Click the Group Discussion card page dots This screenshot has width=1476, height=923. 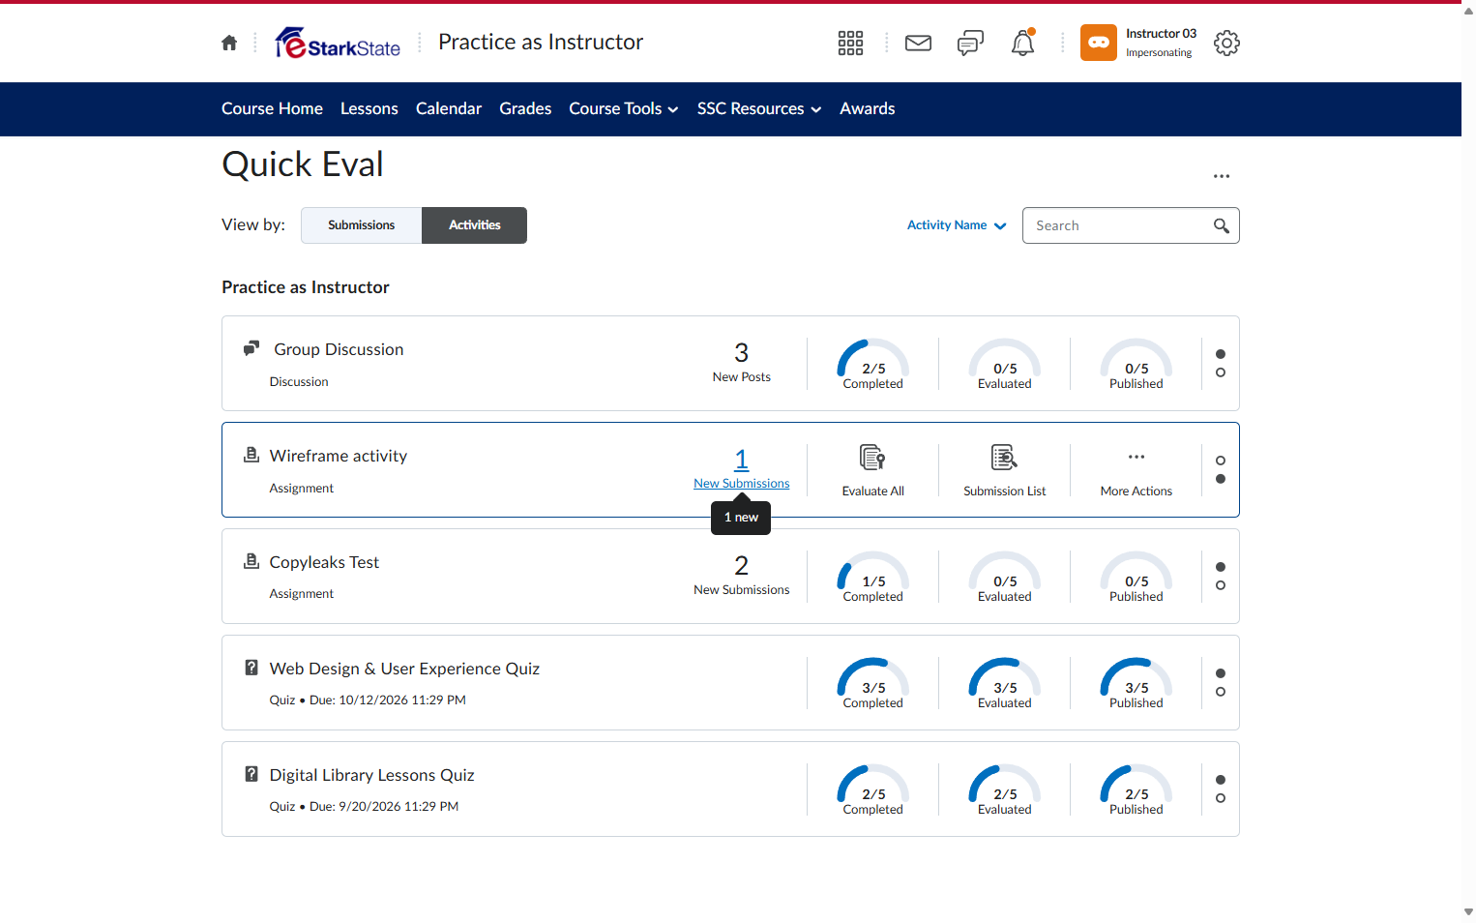click(x=1221, y=364)
